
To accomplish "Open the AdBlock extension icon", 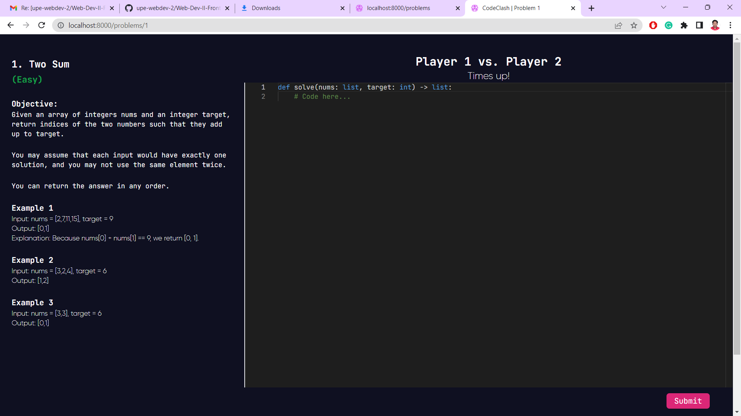I will (x=653, y=25).
